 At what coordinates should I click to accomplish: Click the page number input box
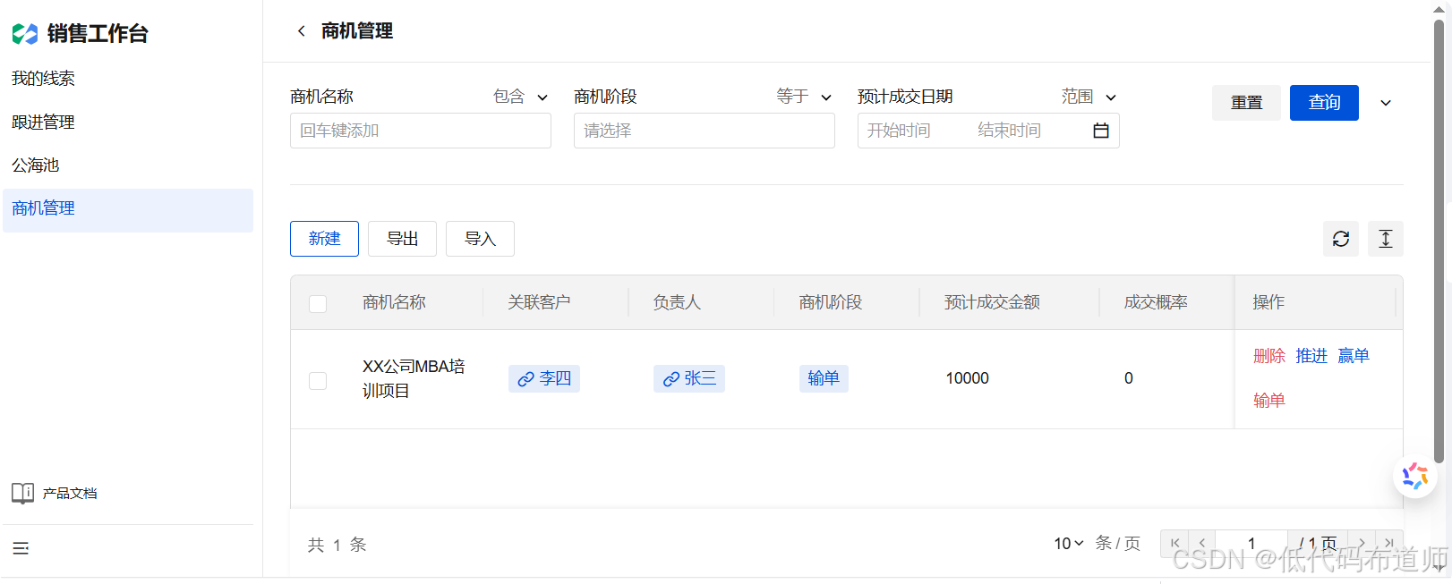click(x=1251, y=543)
